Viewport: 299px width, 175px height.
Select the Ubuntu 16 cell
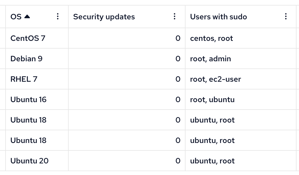pyautogui.click(x=37, y=99)
